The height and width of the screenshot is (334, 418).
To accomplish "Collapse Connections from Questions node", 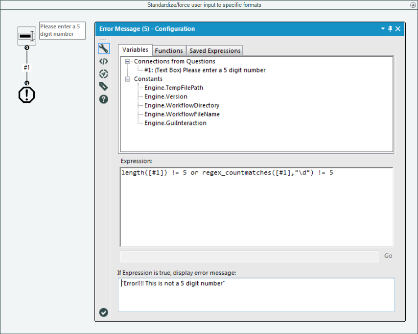I will click(x=128, y=61).
